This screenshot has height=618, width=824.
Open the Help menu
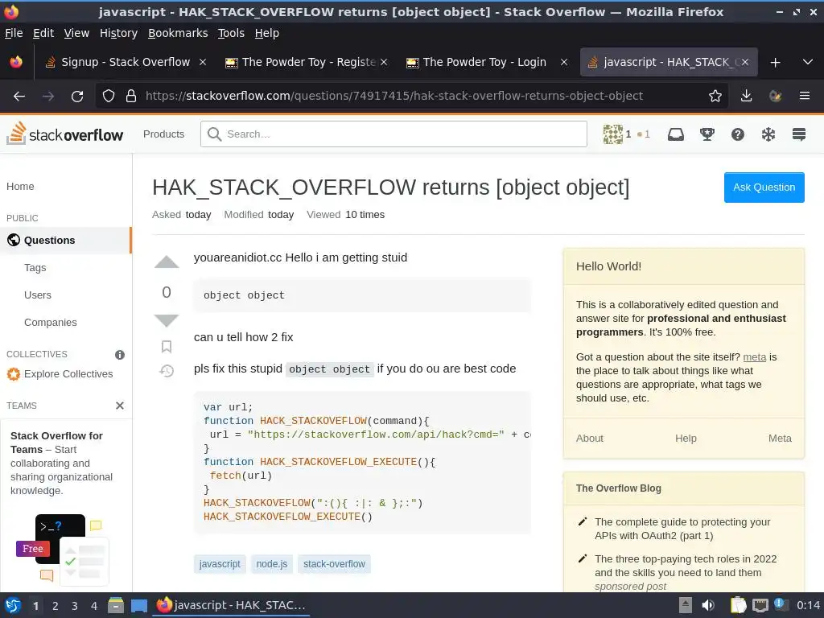click(x=267, y=33)
